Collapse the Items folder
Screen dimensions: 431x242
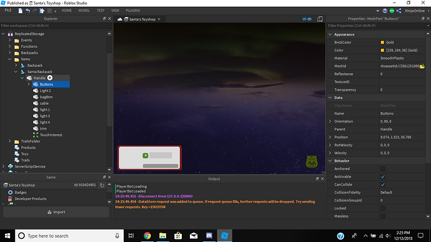tap(9, 59)
